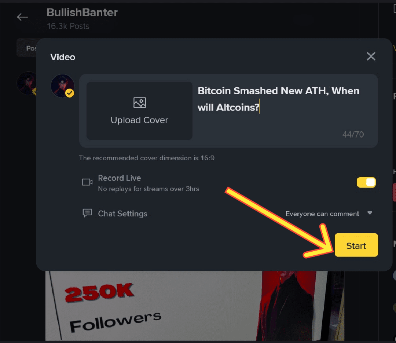Open the Everyone can comment dropdown
This screenshot has width=396, height=343.
click(329, 214)
